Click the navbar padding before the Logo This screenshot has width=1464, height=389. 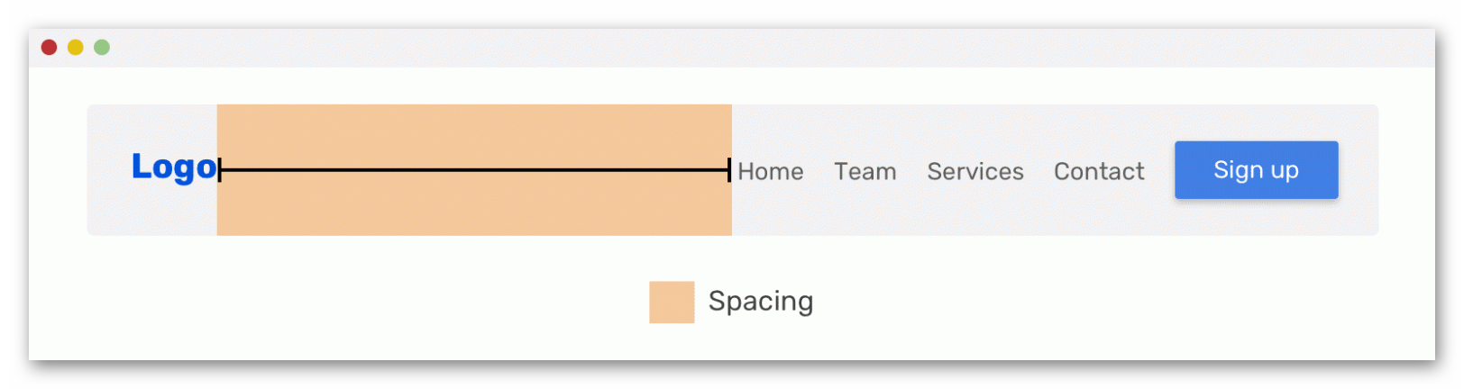pos(109,170)
